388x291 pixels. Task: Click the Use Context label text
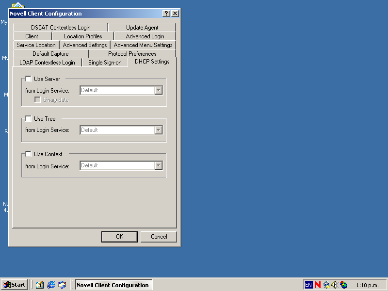[48, 154]
